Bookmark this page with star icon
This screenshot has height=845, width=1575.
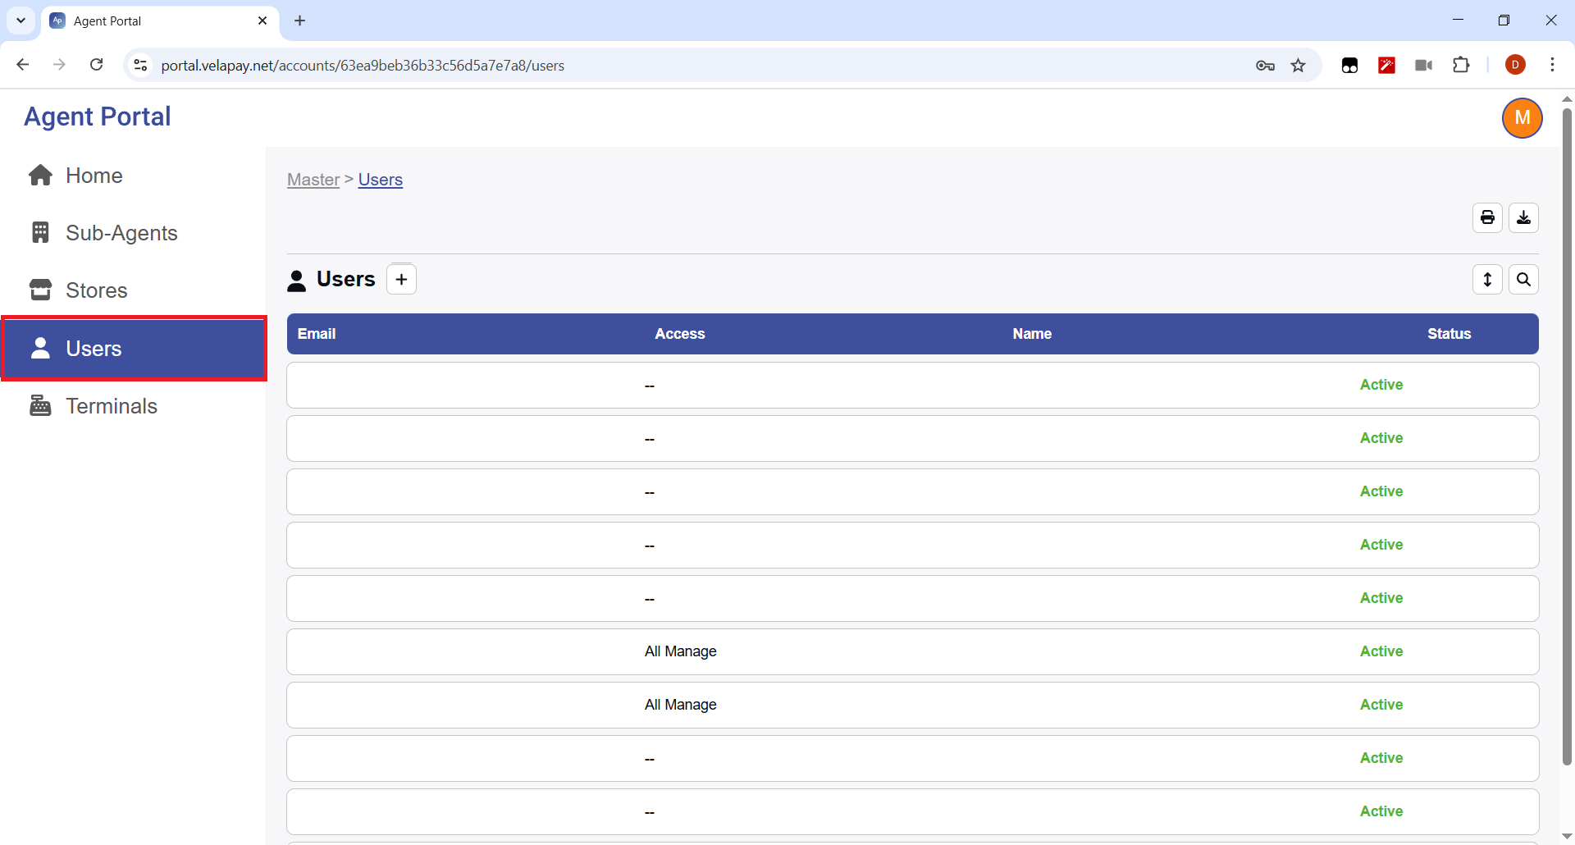(x=1298, y=66)
